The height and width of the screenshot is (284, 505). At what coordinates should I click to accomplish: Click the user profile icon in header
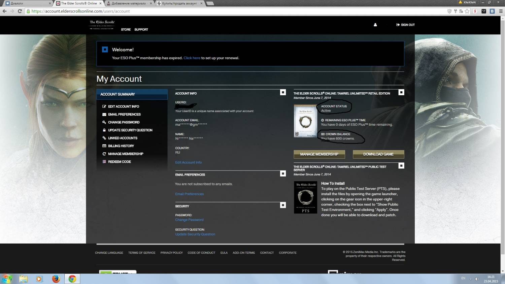(x=375, y=25)
